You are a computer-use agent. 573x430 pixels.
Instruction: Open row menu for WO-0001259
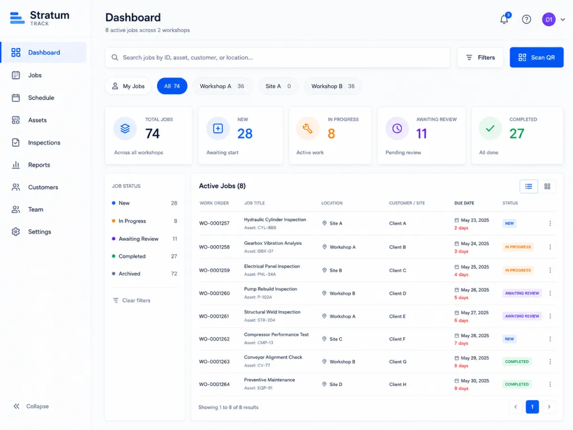550,270
